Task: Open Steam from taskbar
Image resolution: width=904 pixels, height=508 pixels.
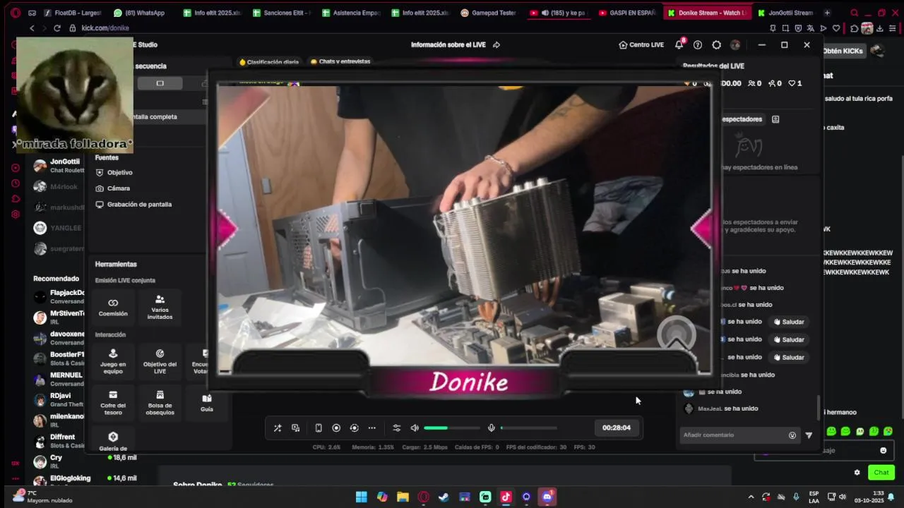Action: tap(444, 497)
